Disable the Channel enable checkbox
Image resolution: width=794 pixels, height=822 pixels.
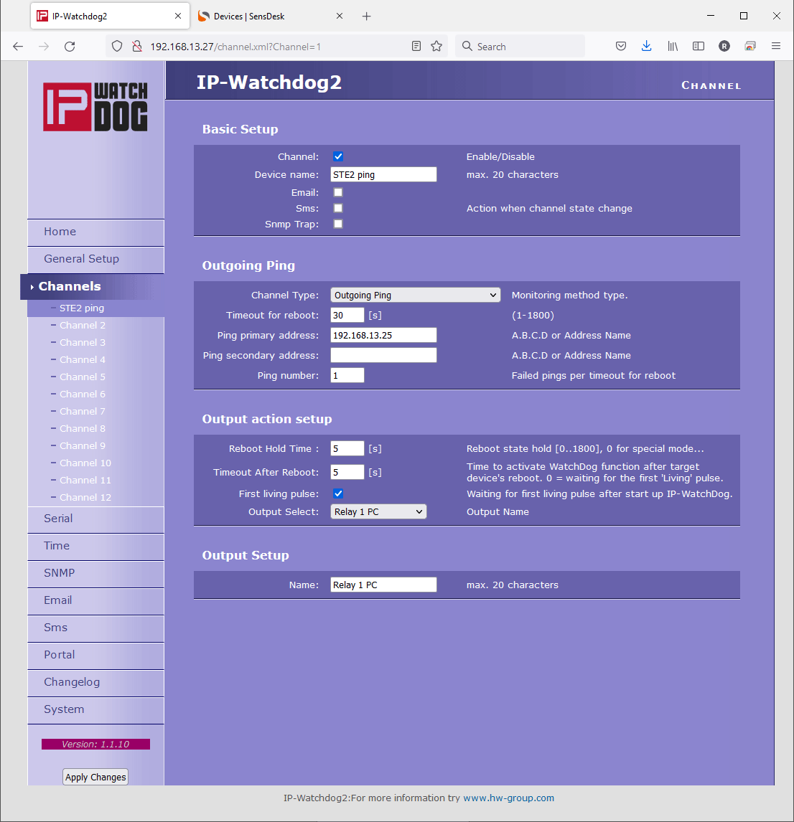(x=338, y=156)
